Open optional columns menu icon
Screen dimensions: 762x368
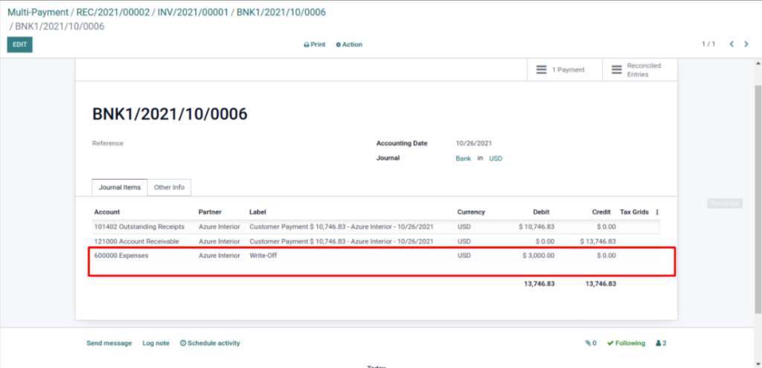657,212
